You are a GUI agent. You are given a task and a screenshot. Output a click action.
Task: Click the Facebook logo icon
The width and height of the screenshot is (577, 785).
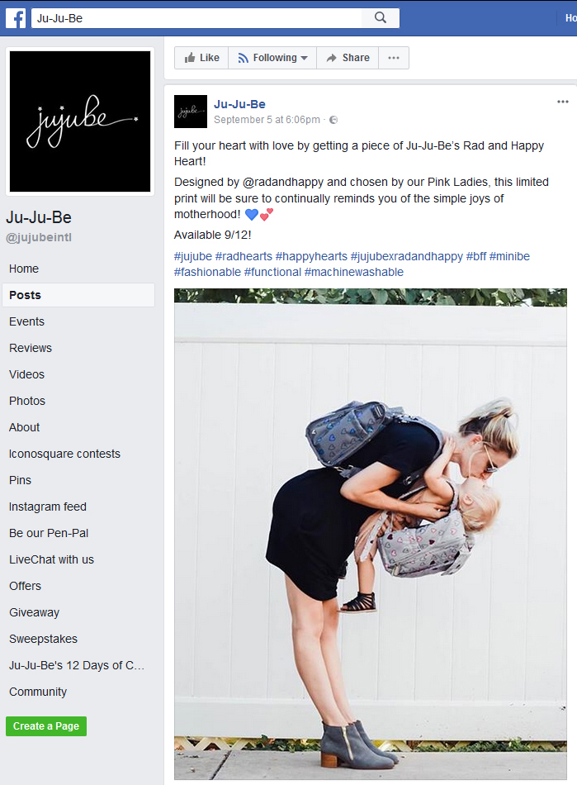point(16,18)
